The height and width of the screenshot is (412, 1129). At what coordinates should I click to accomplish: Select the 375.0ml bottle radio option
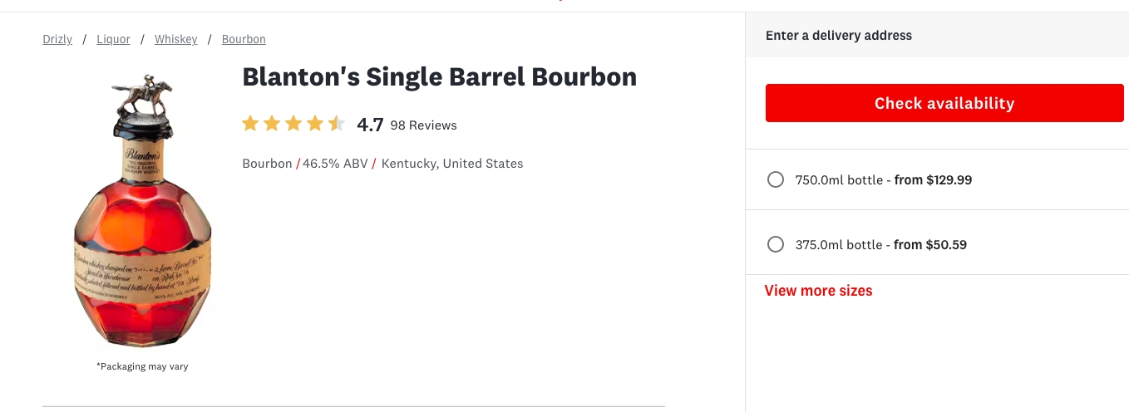pyautogui.click(x=776, y=244)
